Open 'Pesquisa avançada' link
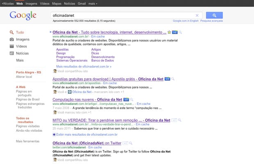Viewport: 254px width, 164px height. (x=211, y=21)
